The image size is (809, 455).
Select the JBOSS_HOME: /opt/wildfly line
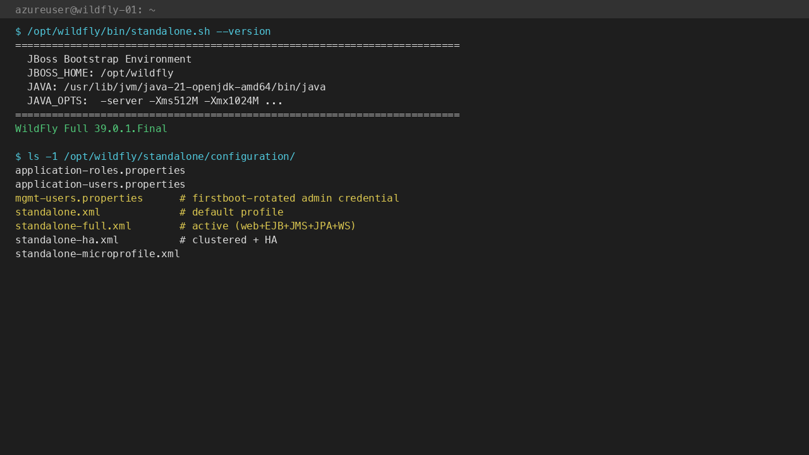click(x=100, y=73)
